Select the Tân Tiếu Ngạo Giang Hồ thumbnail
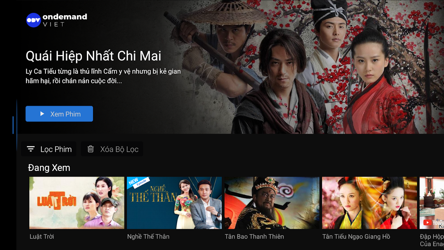Viewport: 444px width, 250px height. point(369,203)
